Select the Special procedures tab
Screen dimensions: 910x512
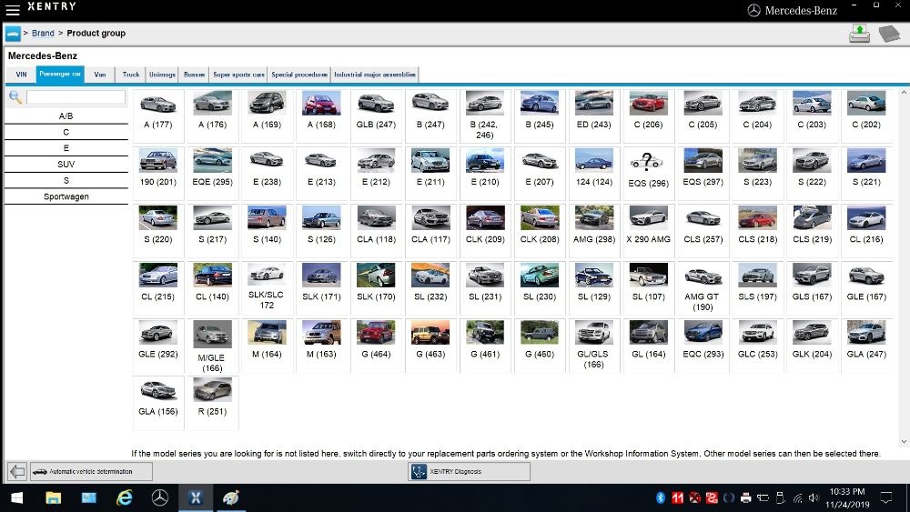(x=299, y=75)
